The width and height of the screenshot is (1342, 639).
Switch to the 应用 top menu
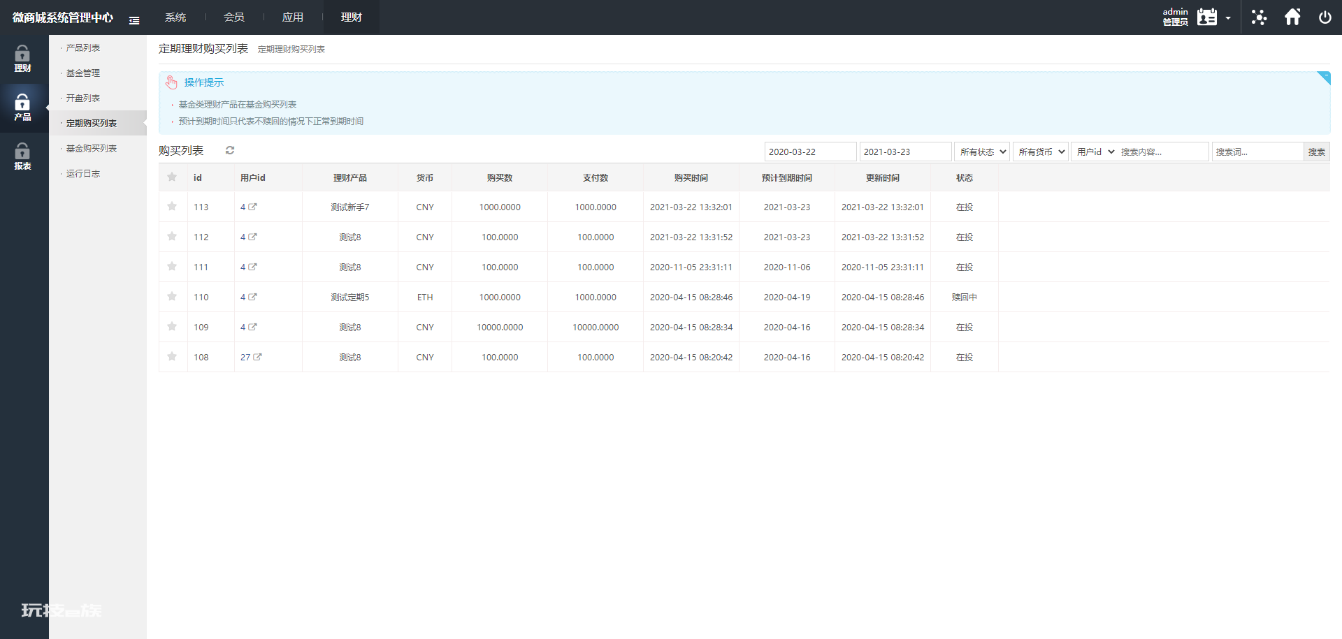[x=293, y=17]
